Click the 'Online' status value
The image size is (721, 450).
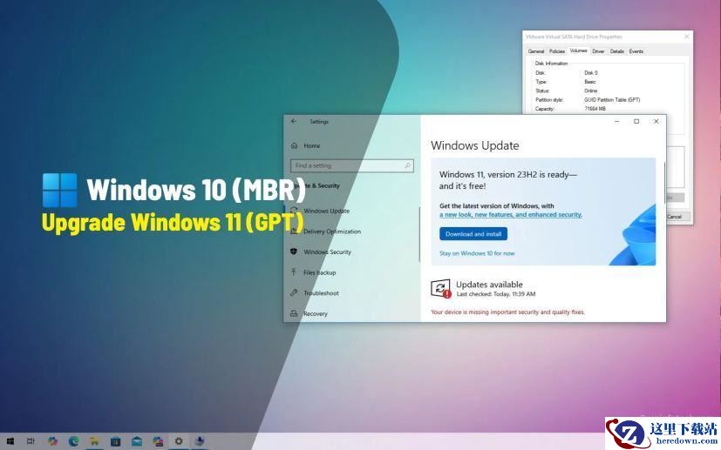pos(591,91)
